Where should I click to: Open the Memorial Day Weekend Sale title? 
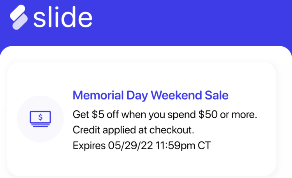click(150, 96)
